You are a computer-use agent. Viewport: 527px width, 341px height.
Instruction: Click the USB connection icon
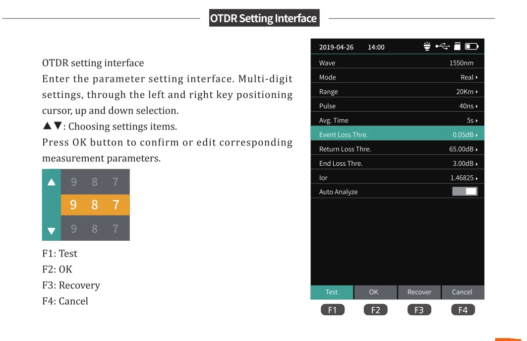pyautogui.click(x=442, y=47)
